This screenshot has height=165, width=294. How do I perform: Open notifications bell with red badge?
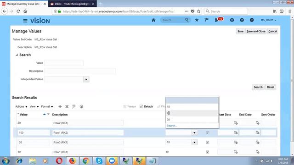[219, 19]
